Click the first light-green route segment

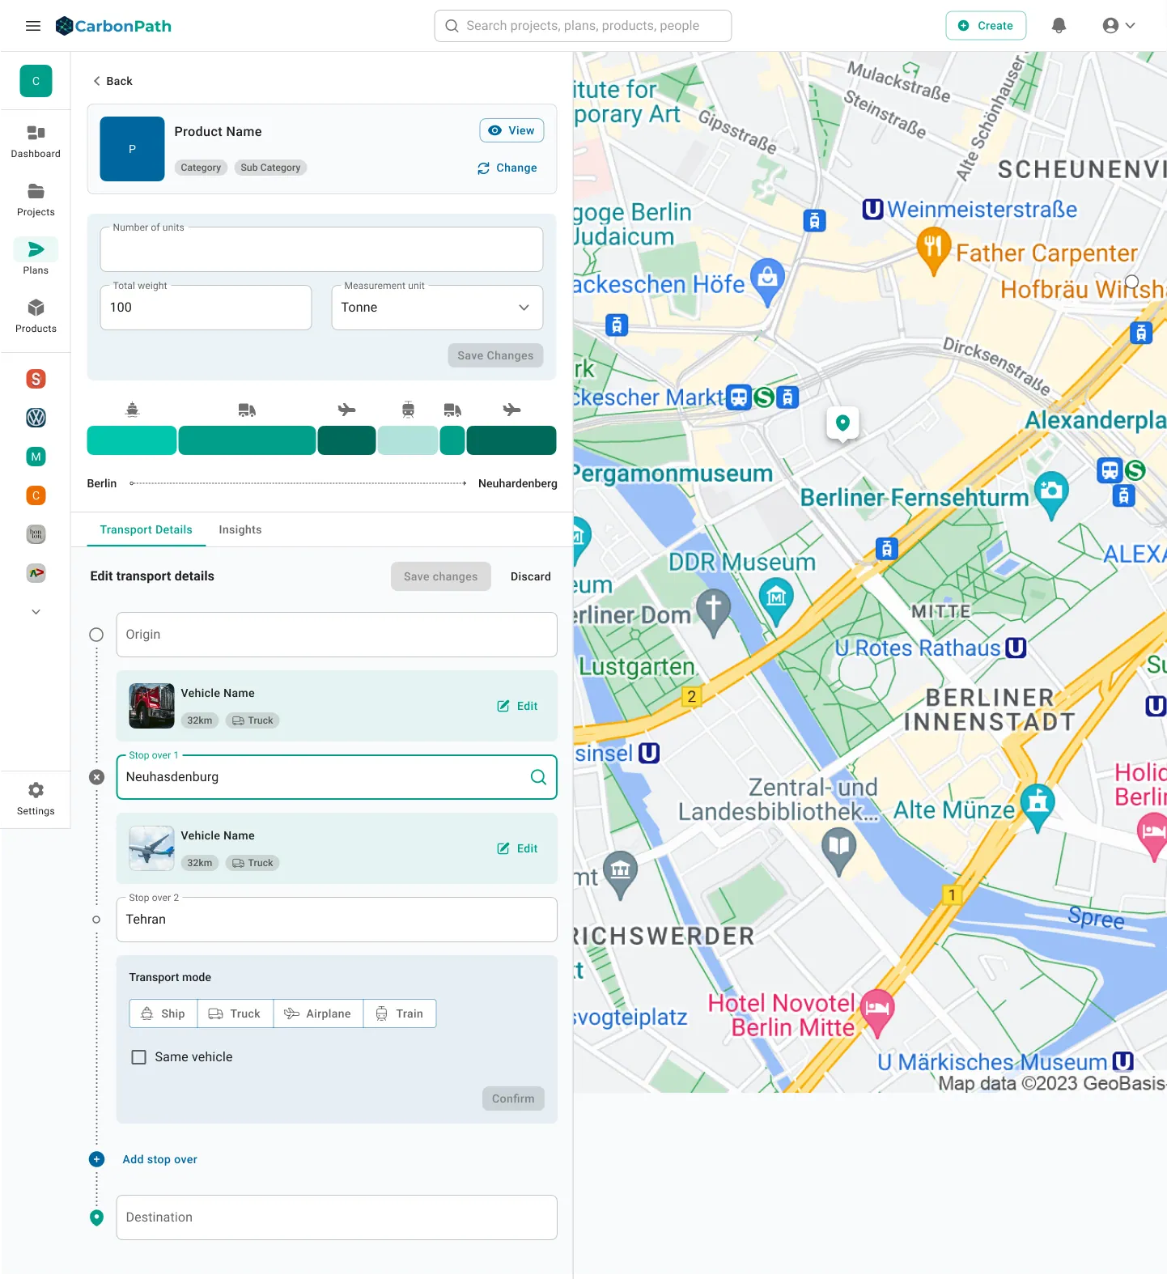click(132, 440)
